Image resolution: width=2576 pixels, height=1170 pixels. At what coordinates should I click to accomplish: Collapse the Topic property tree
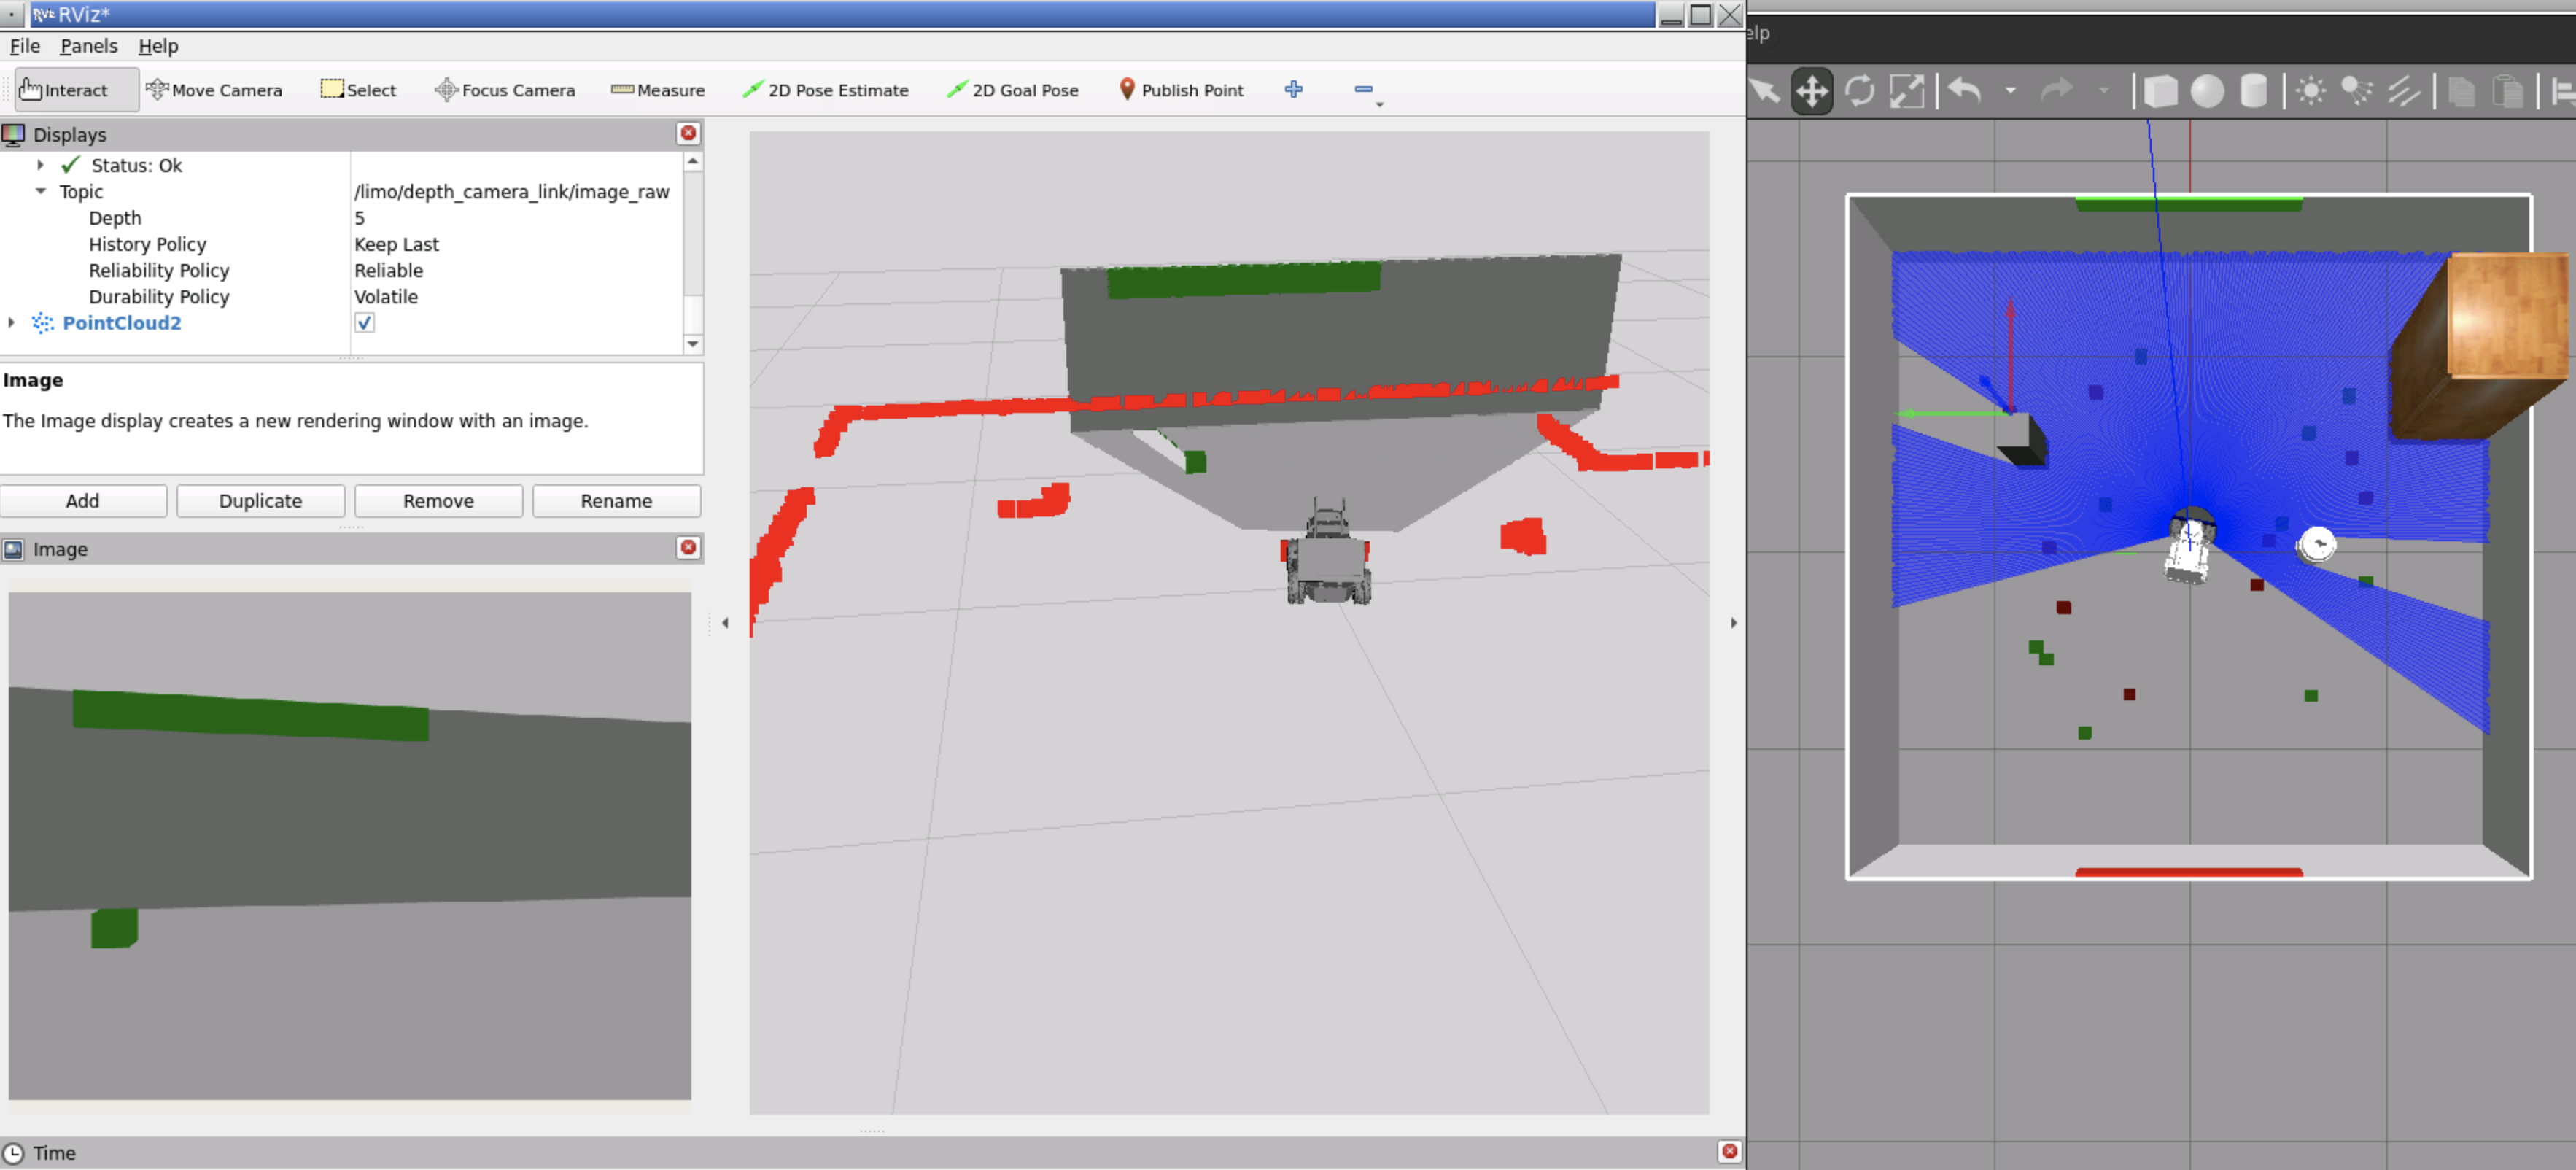pos(41,191)
